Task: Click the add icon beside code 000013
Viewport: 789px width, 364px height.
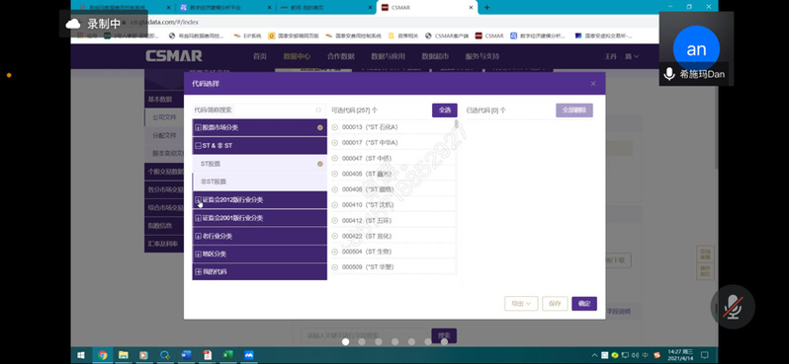Action: point(335,127)
